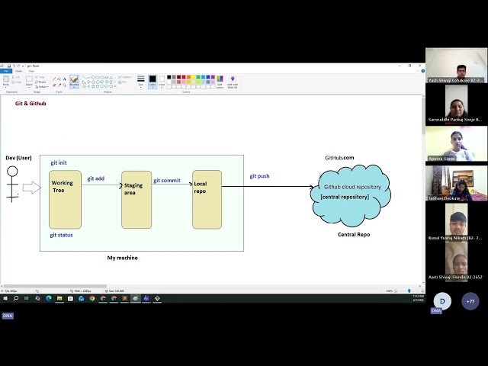Click the 'Working Tree' box in diagram
This screenshot has width=488, height=366.
(x=65, y=200)
